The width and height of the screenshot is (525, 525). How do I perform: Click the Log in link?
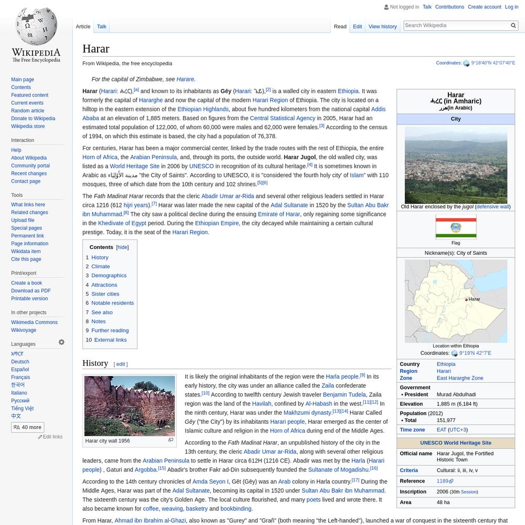tap(511, 7)
